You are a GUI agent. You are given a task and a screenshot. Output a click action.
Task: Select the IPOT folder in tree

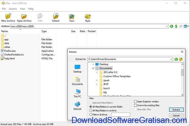(104, 85)
